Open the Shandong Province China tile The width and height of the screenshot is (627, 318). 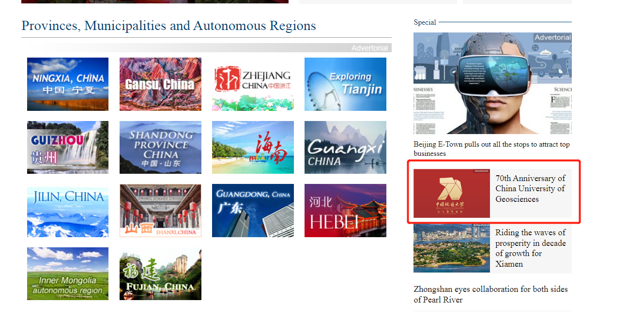click(x=160, y=147)
